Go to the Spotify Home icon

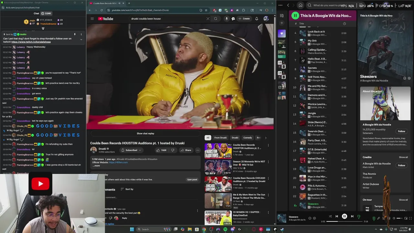[300, 5]
